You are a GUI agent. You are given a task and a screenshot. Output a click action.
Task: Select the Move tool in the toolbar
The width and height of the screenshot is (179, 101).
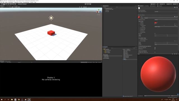(4, 4)
